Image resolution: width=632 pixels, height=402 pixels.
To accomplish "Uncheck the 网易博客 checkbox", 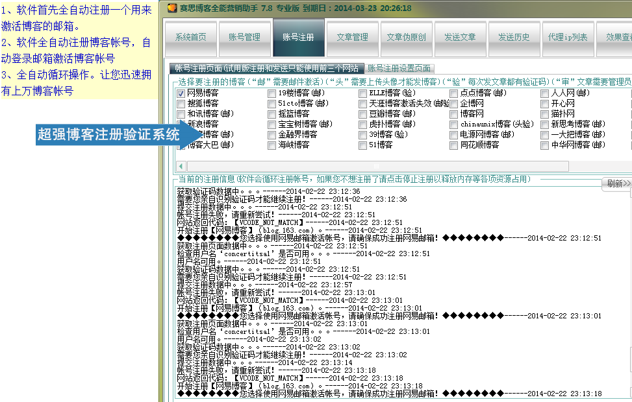I will (x=181, y=93).
